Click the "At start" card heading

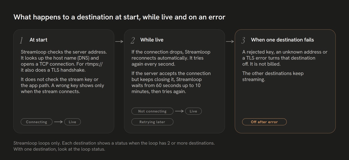[38, 40]
